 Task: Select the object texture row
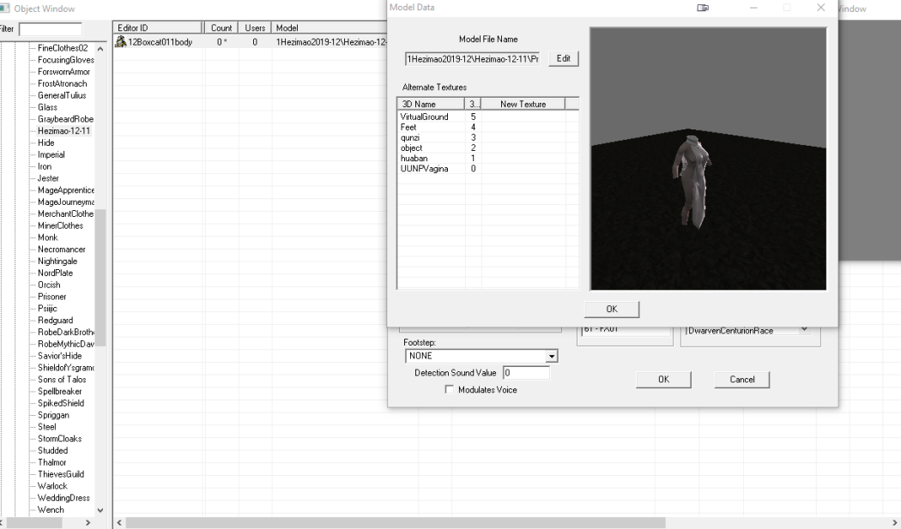coord(488,147)
